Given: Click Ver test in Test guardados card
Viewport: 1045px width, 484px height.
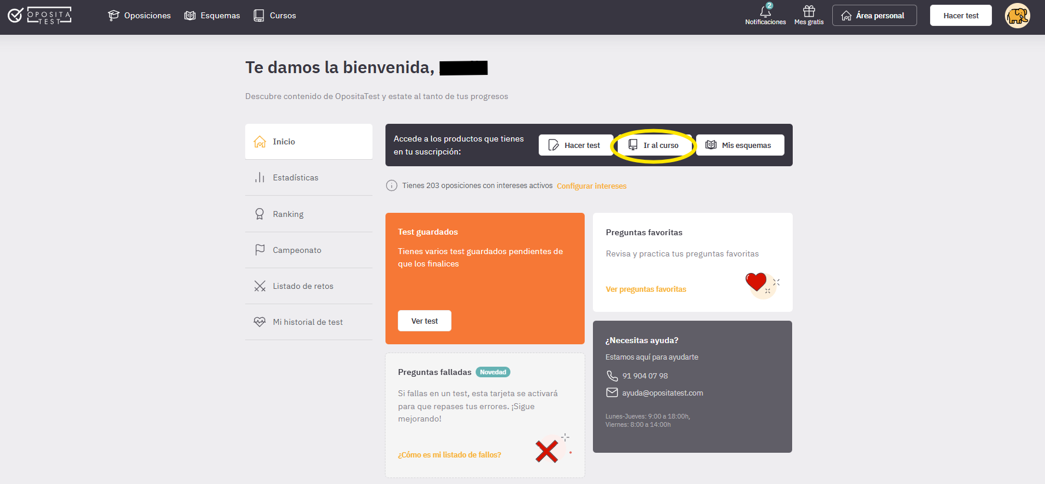Looking at the screenshot, I should click(424, 321).
